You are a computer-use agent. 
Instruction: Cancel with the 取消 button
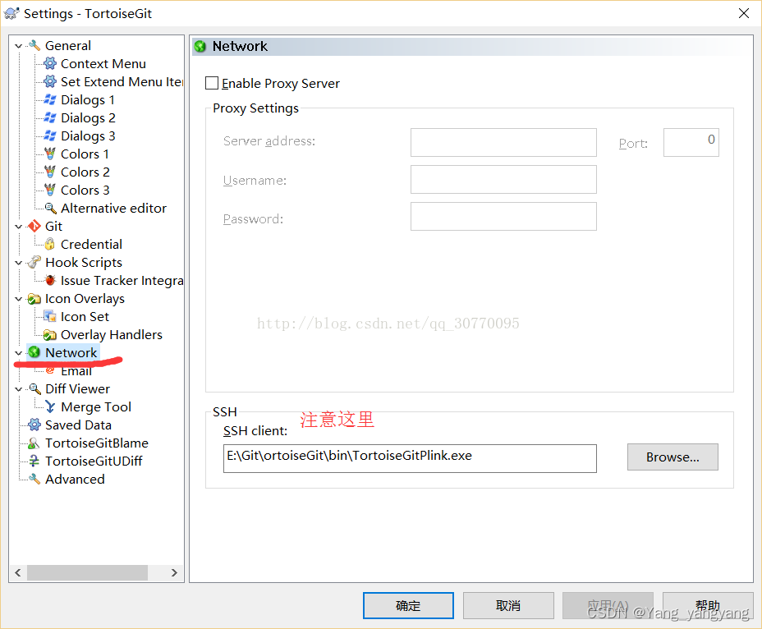tap(508, 605)
